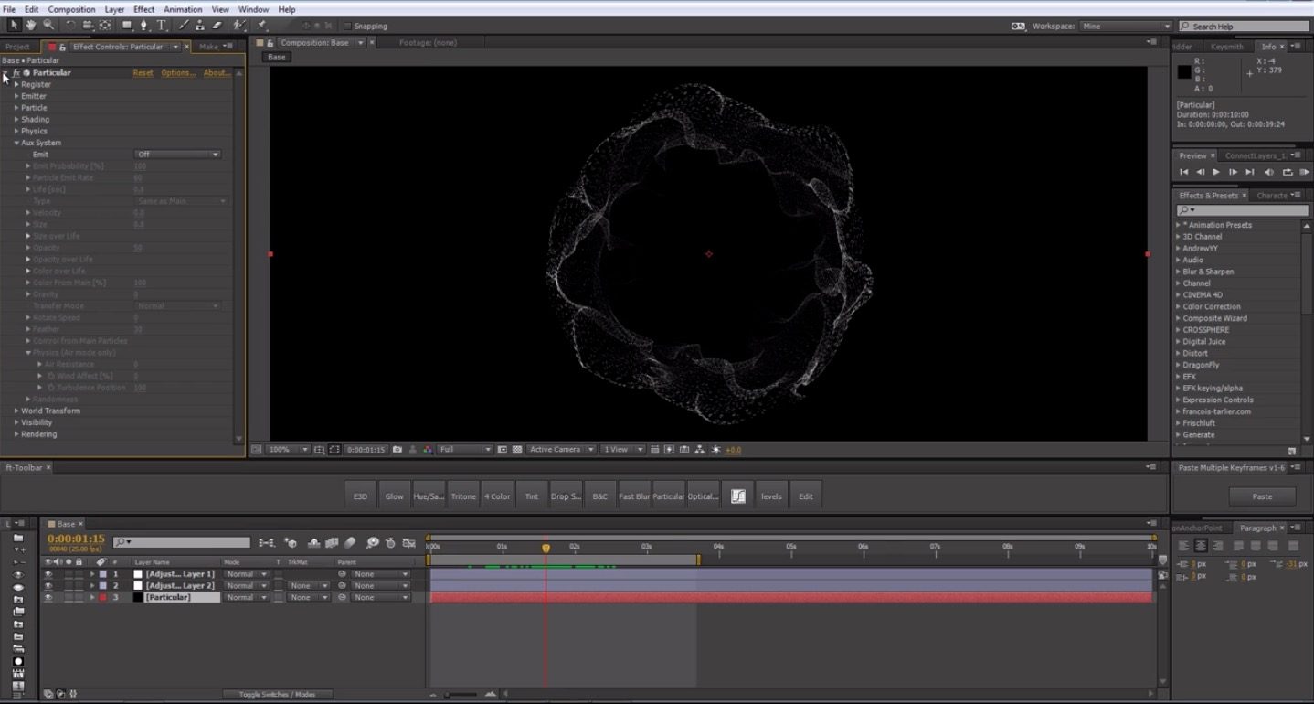
Task: Select the Pen tool
Action: tap(144, 26)
